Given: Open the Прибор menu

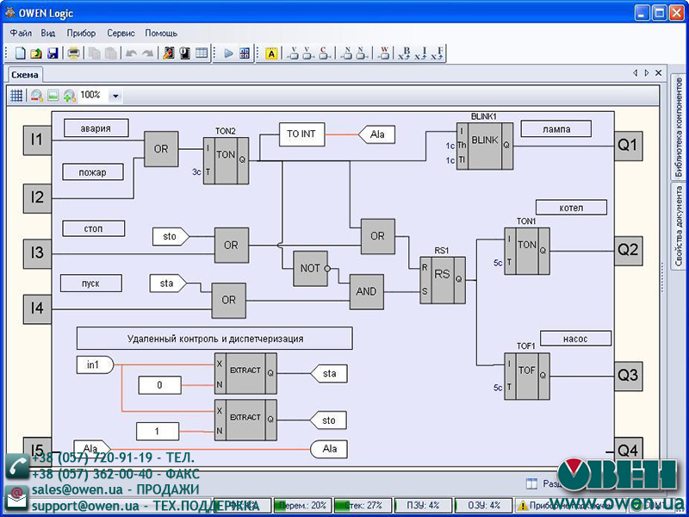Looking at the screenshot, I should (x=81, y=33).
